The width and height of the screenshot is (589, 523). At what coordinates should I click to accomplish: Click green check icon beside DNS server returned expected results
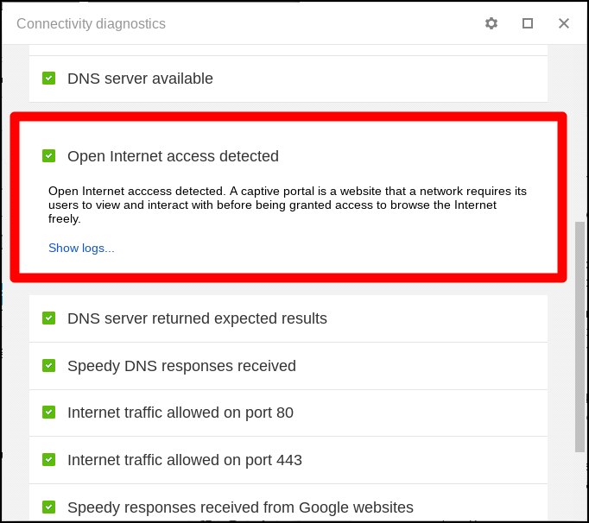coord(49,318)
